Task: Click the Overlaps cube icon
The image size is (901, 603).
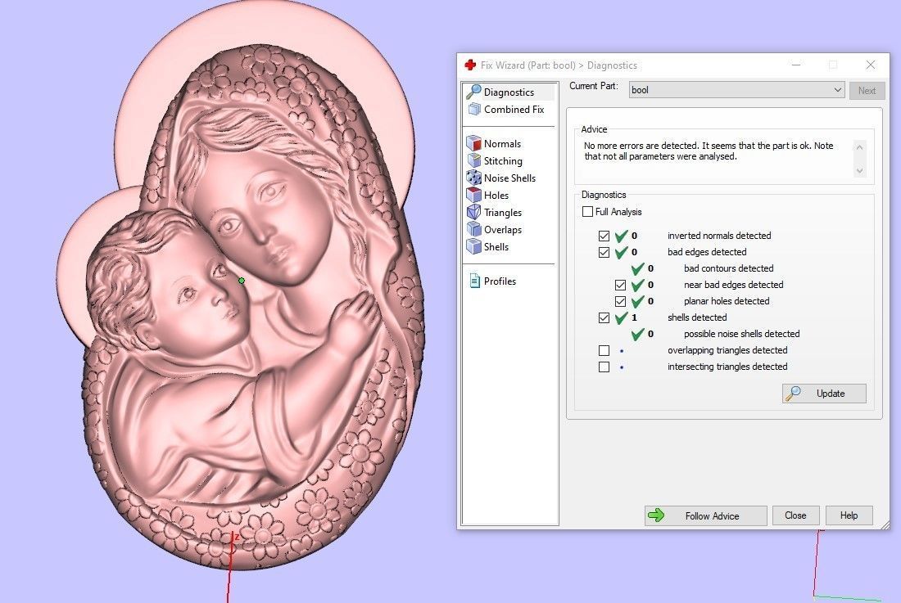Action: coord(473,229)
